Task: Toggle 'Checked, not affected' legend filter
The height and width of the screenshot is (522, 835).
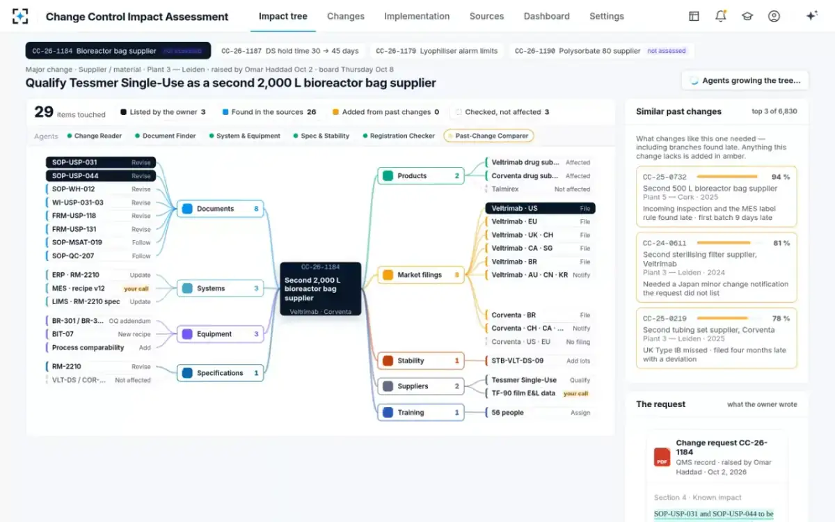Action: 502,112
